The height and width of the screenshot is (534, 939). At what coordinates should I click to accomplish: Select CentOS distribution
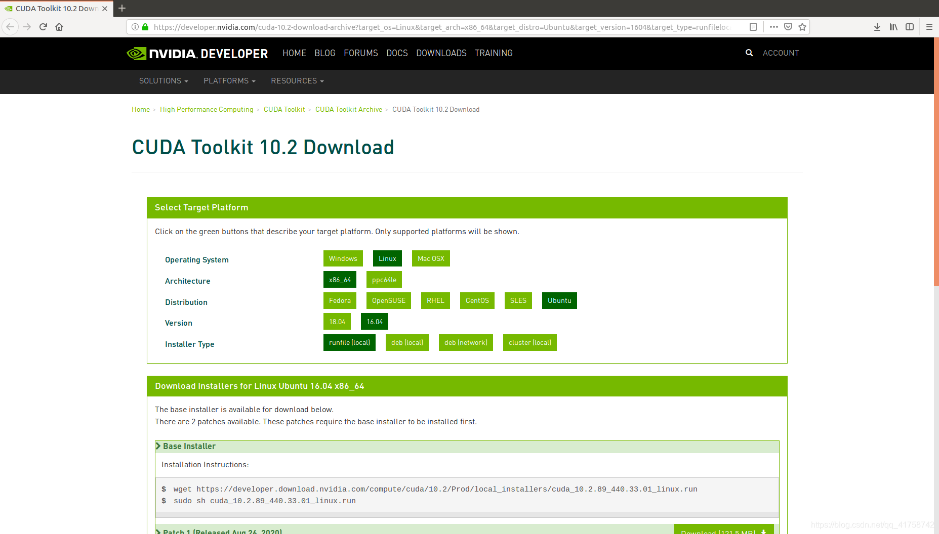click(x=477, y=300)
